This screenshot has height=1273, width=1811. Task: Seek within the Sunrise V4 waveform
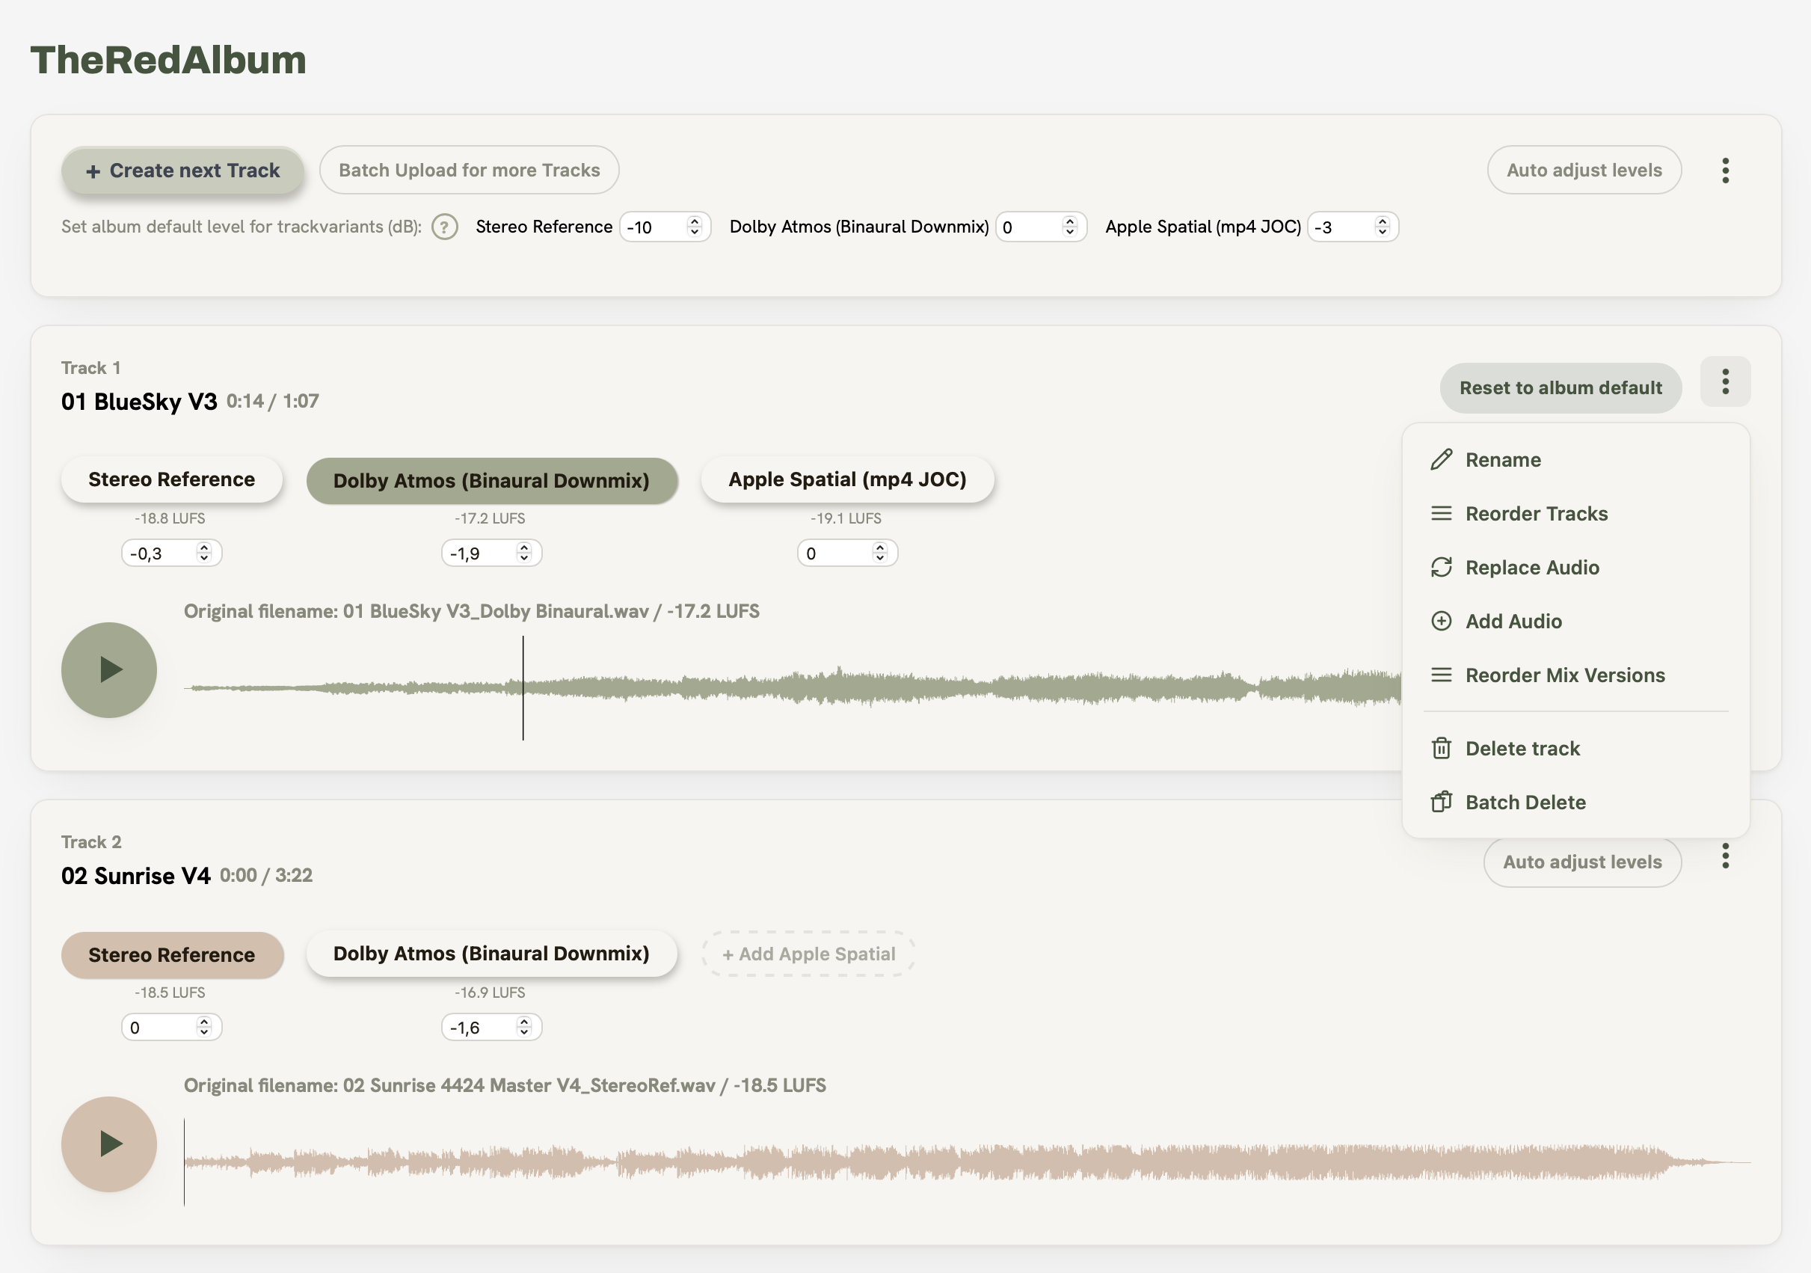coord(967,1162)
